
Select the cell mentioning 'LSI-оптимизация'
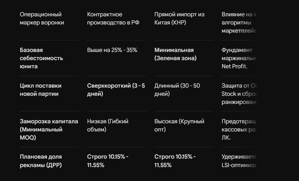(x=239, y=161)
